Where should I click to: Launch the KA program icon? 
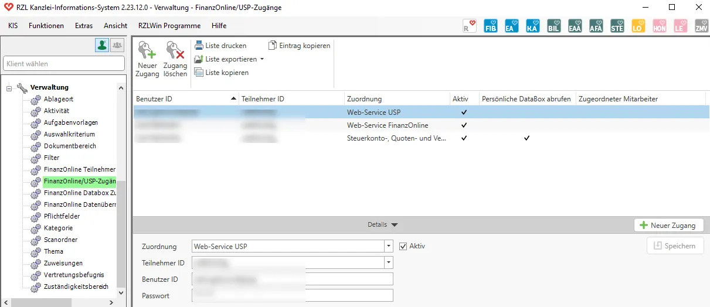pyautogui.click(x=533, y=26)
